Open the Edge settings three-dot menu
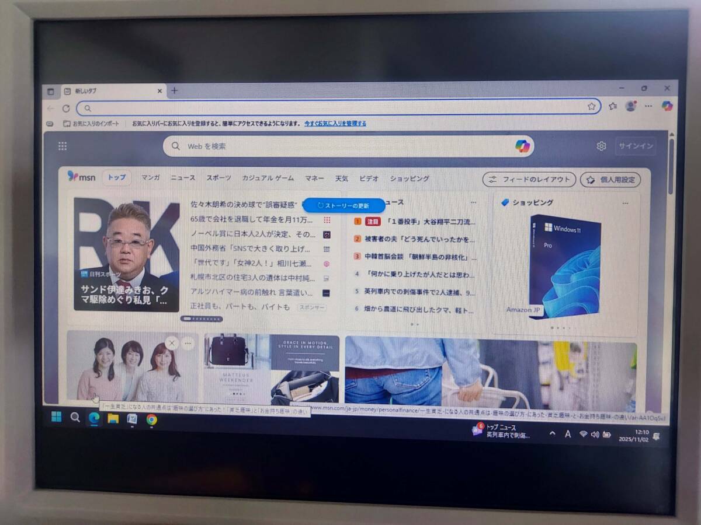 [x=648, y=107]
